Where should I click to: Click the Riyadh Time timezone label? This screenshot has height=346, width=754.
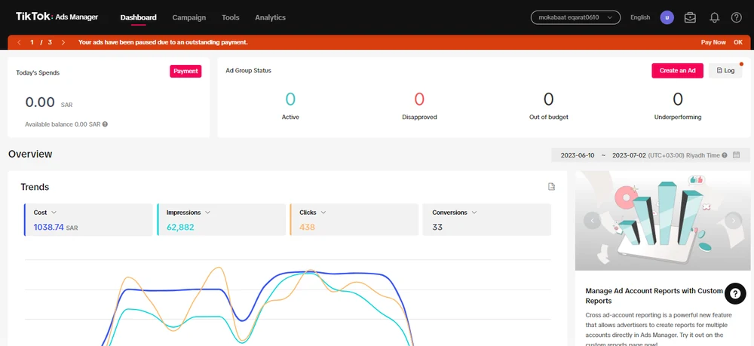coord(685,155)
